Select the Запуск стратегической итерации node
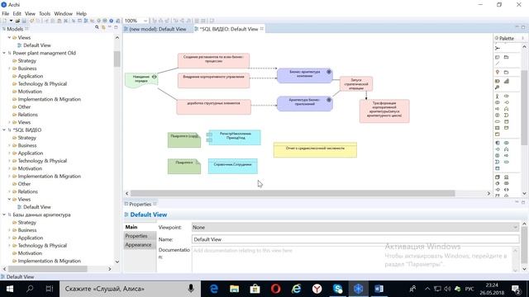The height and width of the screenshot is (297, 529). [356, 84]
